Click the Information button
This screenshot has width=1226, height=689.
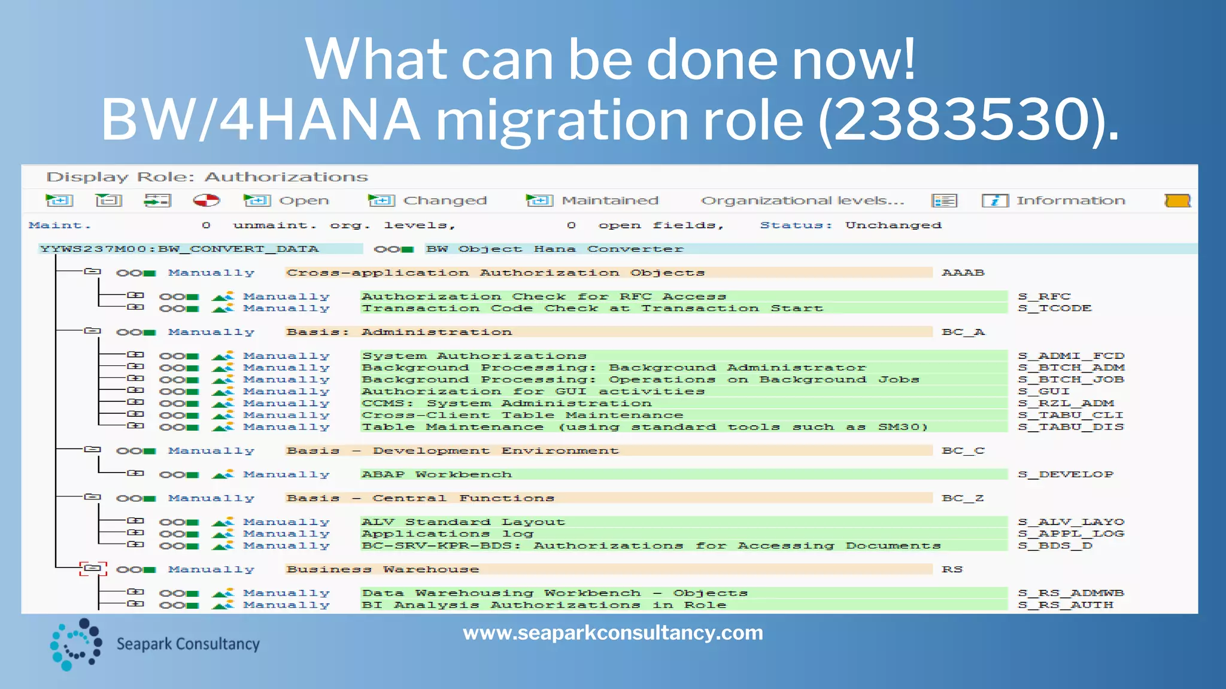point(1054,200)
